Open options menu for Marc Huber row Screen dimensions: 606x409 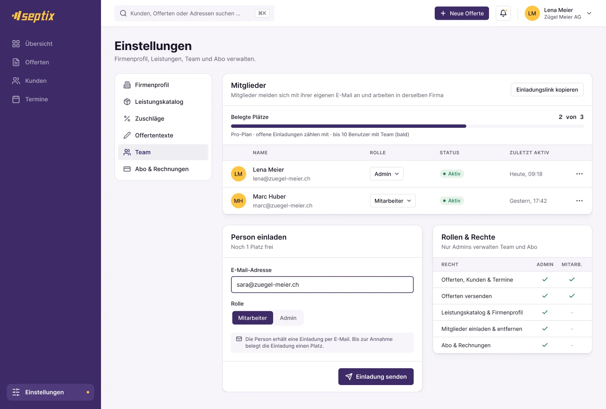579,201
